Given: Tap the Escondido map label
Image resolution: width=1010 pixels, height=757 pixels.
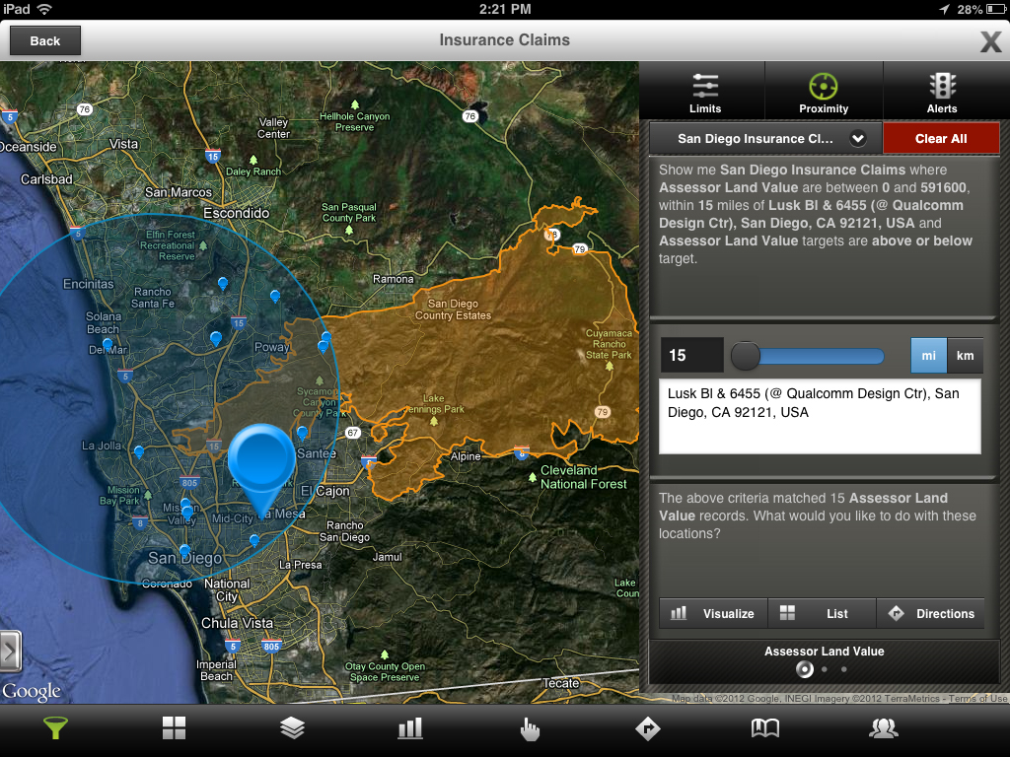Looking at the screenshot, I should point(237,213).
